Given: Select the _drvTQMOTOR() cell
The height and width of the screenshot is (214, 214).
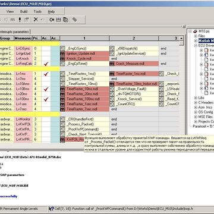Looking at the screenshot, I should pyautogui.click(x=134, y=94).
